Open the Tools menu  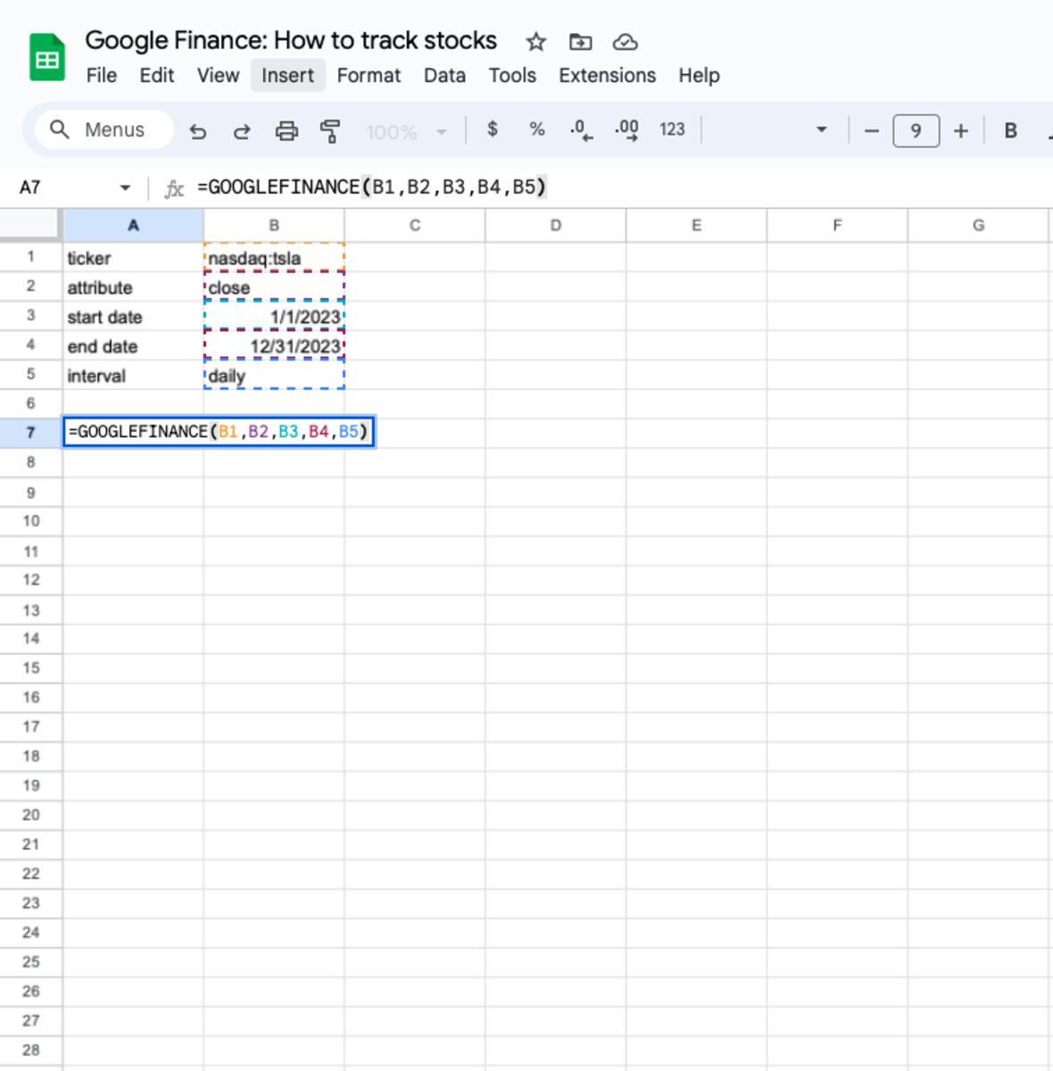click(512, 75)
